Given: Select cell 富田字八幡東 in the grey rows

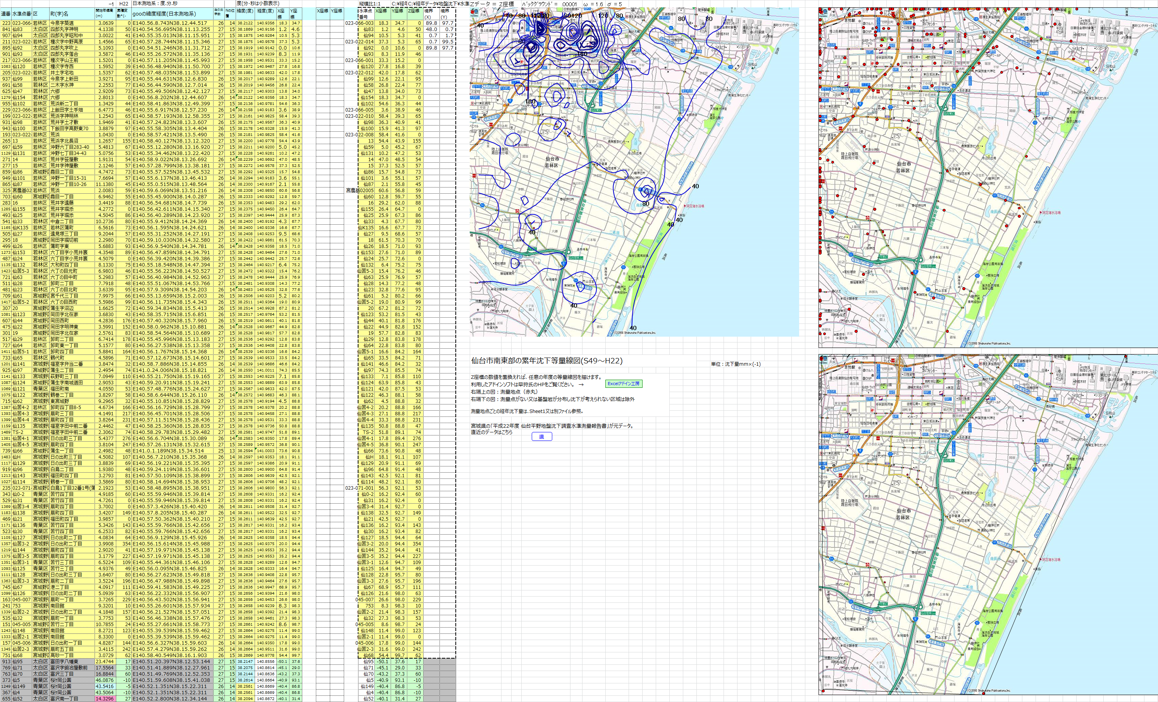Looking at the screenshot, I should [x=71, y=662].
